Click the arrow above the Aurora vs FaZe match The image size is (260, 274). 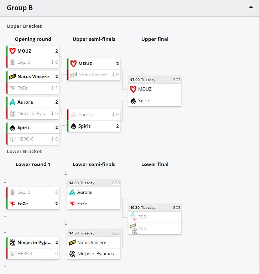[x=66, y=173]
